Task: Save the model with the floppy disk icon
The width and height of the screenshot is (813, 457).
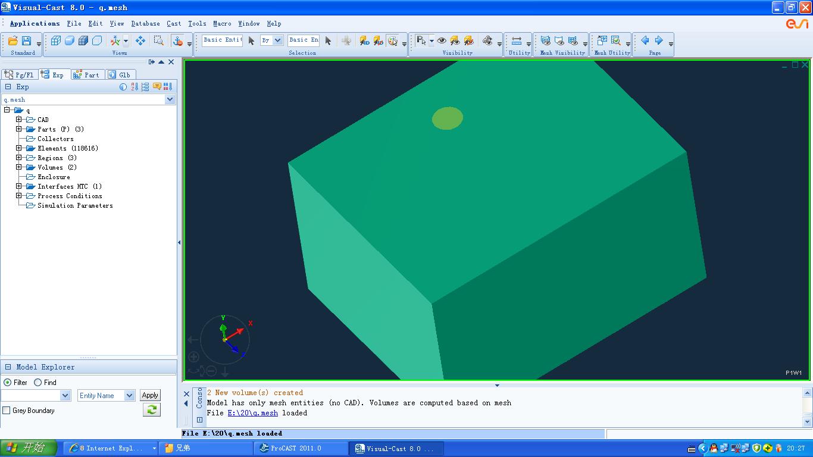Action: coord(26,40)
